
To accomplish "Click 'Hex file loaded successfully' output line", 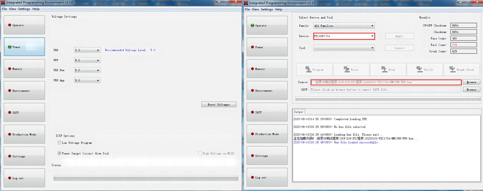I will pos(336,142).
